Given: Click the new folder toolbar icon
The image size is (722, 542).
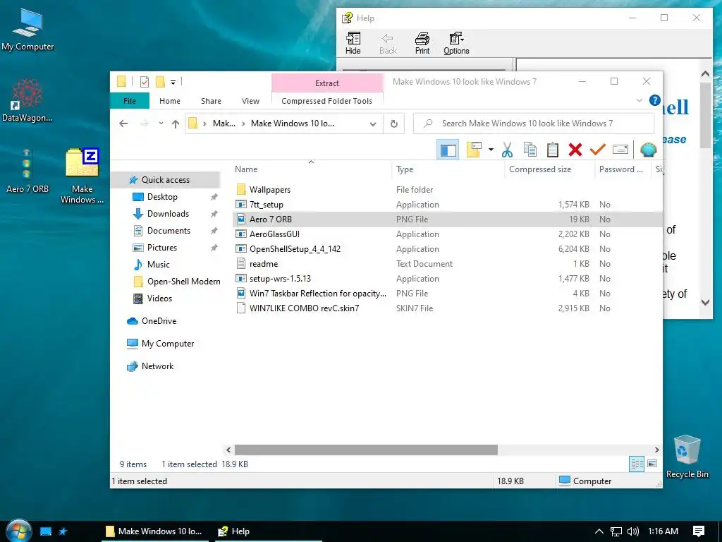Looking at the screenshot, I should pyautogui.click(x=474, y=150).
